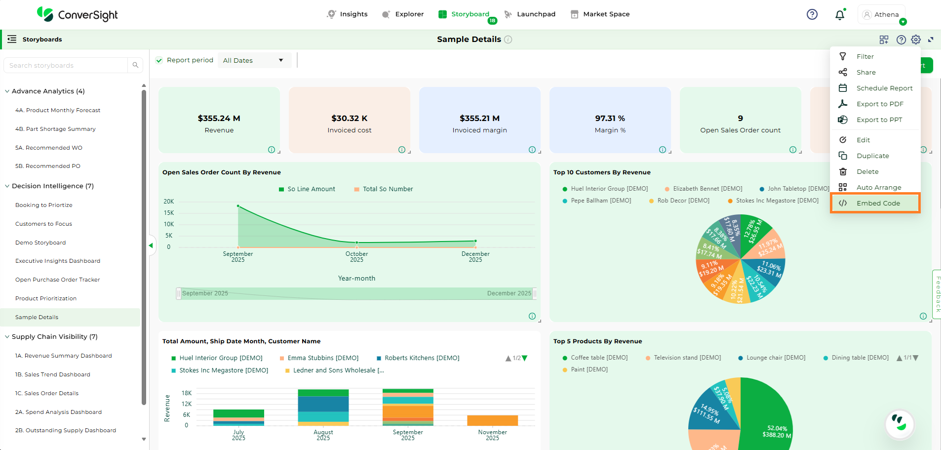
Task: Open Executive Insights Dashboard storyboard
Action: click(x=58, y=261)
